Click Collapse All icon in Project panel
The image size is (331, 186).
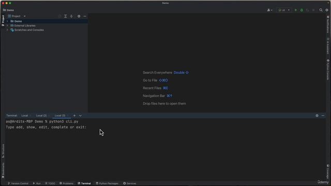[x=71, y=16]
